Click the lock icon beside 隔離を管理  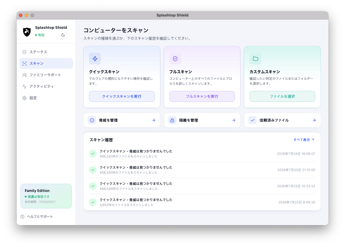[x=172, y=120]
